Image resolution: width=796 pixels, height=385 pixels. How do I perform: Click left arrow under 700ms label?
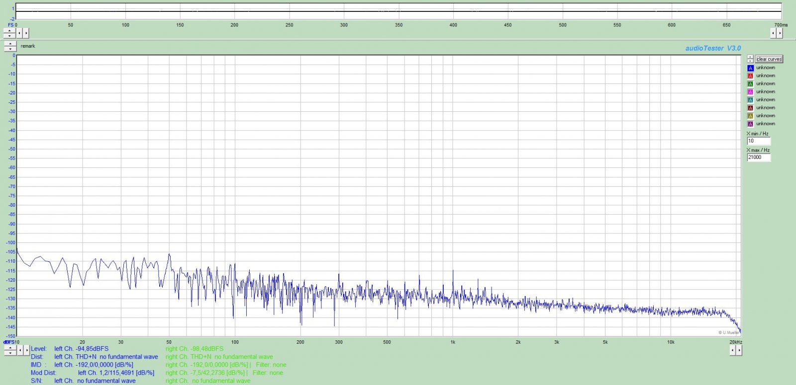coord(773,33)
